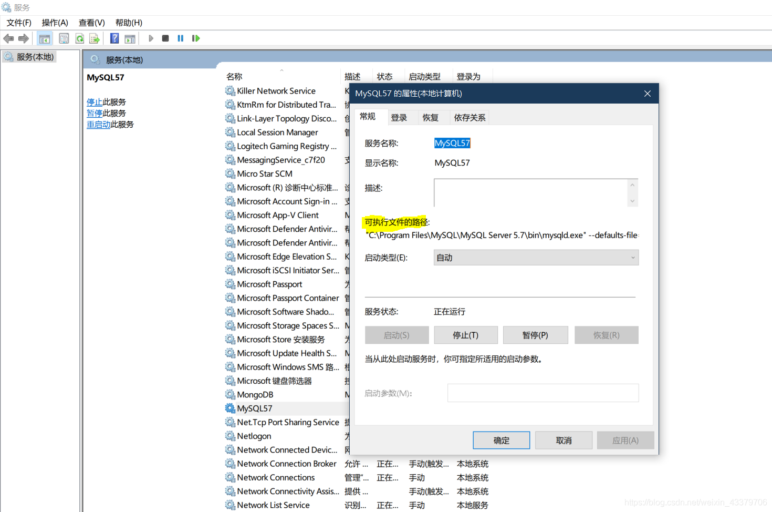This screenshot has width=772, height=512.
Task: Click the gear icon of Network Connections
Action: tap(230, 477)
